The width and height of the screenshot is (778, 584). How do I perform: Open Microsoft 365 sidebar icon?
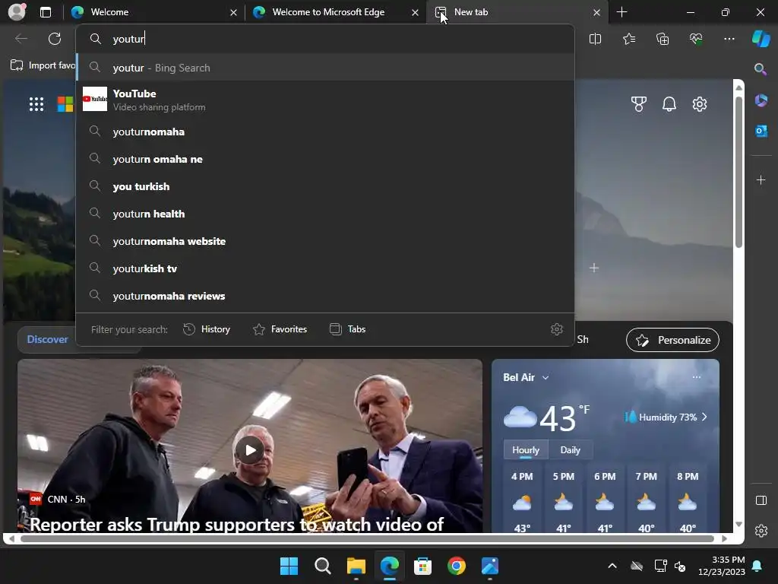point(761,100)
